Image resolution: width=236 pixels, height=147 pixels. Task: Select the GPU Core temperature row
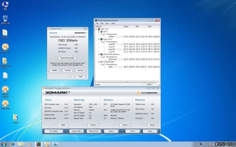tap(133, 59)
